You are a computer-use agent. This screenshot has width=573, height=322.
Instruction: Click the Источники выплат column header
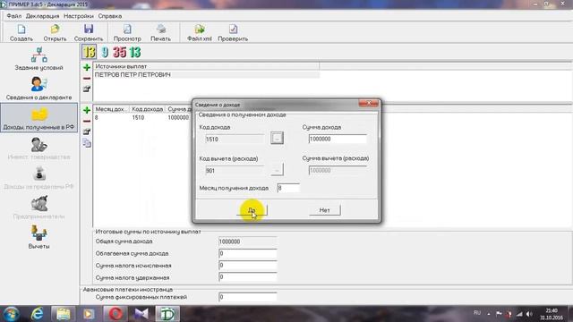207,66
